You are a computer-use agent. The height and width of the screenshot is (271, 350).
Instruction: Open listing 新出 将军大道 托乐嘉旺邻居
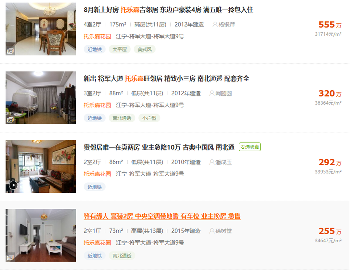click(166, 79)
